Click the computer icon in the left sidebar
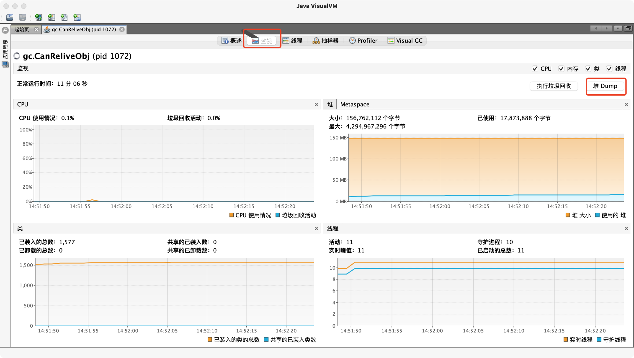634x358 pixels. tap(5, 64)
